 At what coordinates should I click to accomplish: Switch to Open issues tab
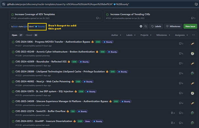click(x=17, y=35)
